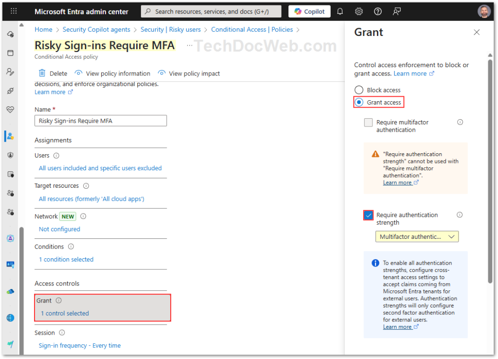The image size is (498, 359).
Task: Click the help question mark icon
Action: pos(378,11)
